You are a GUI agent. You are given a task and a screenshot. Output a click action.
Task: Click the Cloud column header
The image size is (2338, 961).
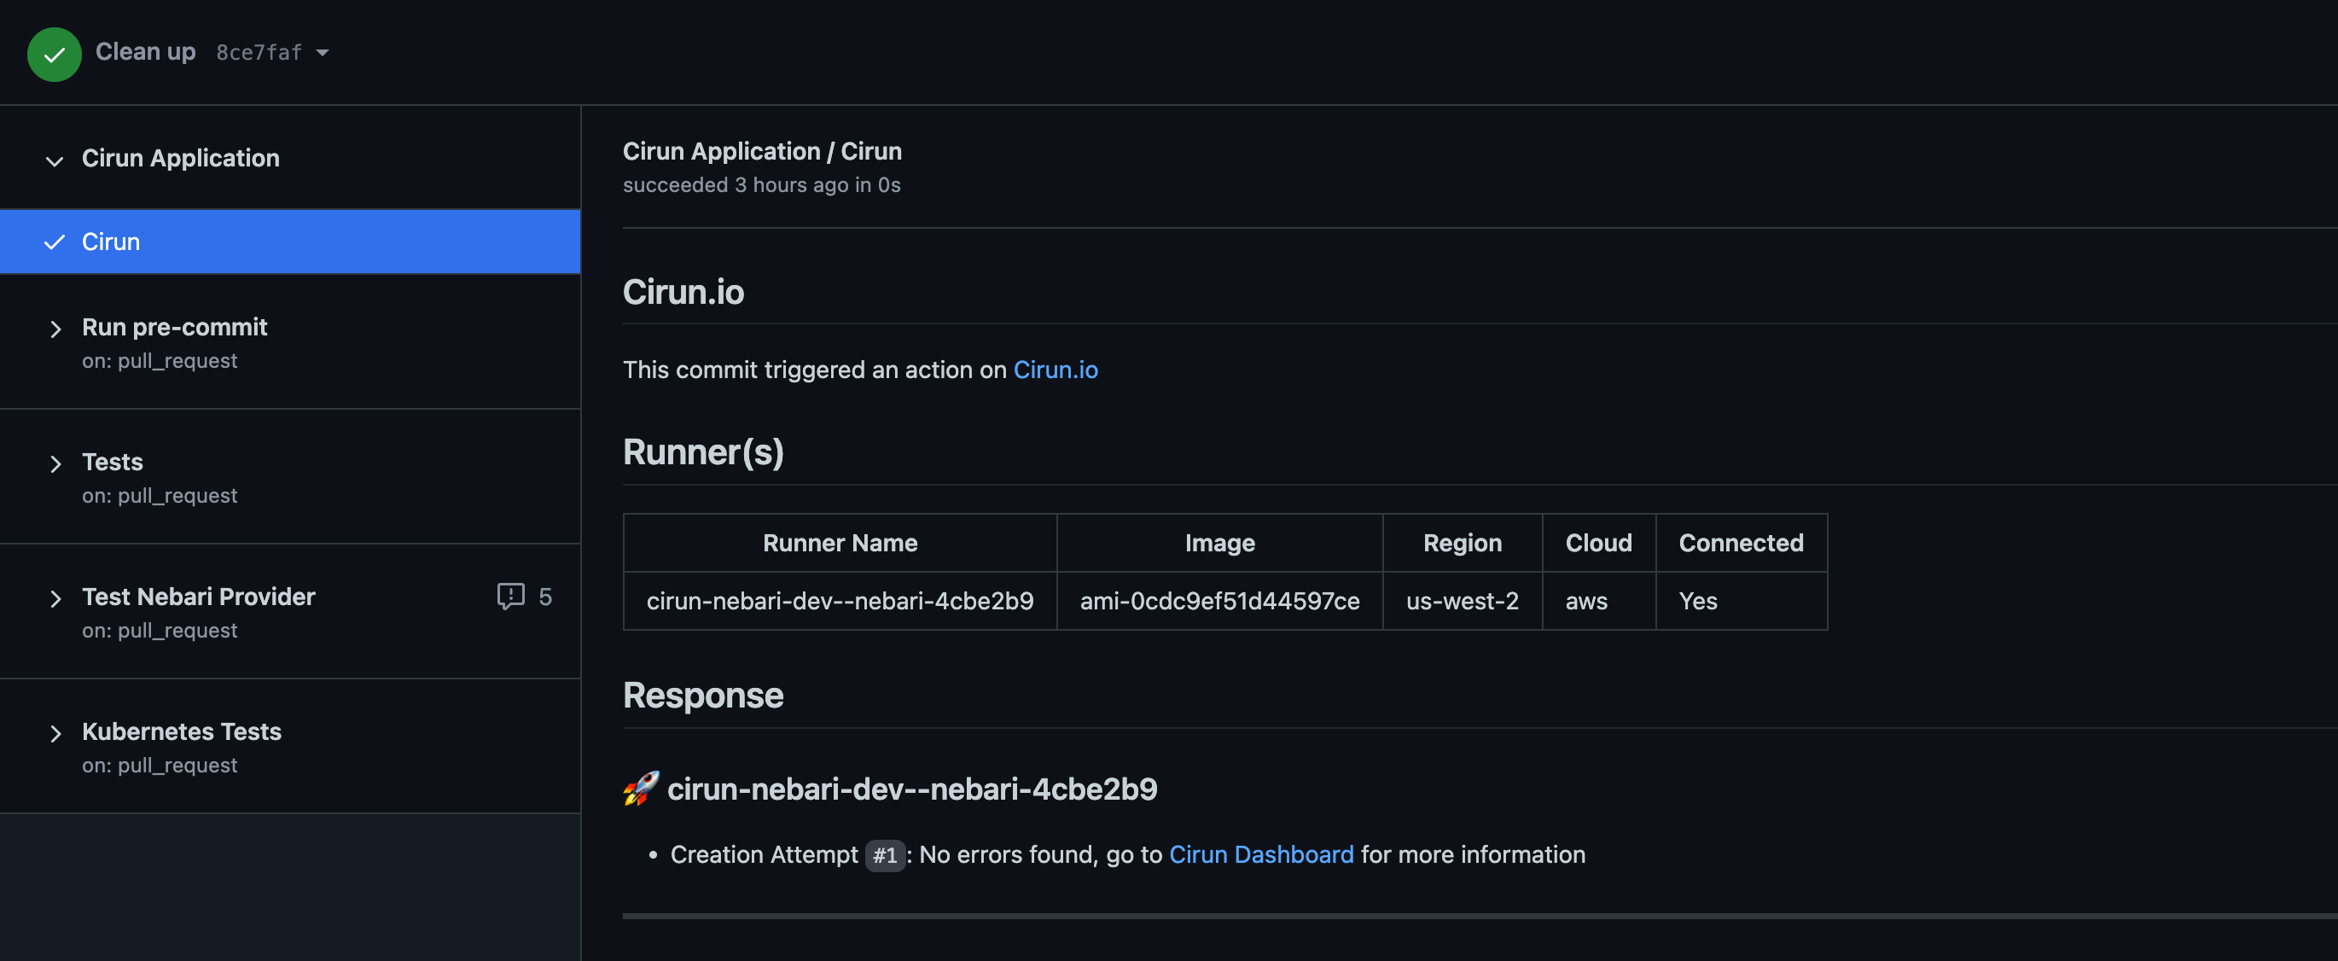1598,543
